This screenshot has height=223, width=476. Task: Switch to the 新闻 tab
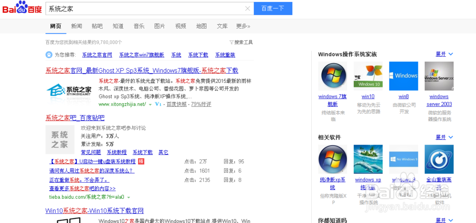[x=77, y=26]
